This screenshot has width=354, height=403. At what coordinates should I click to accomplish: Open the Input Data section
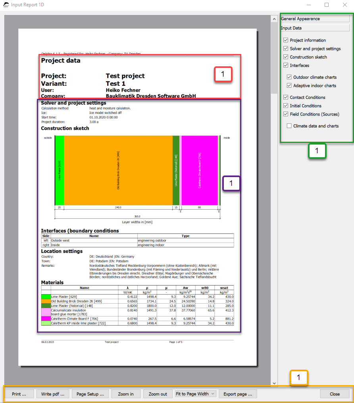pyautogui.click(x=315, y=28)
